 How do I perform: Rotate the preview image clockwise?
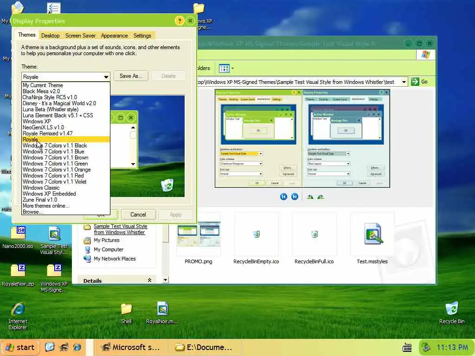(x=310, y=197)
